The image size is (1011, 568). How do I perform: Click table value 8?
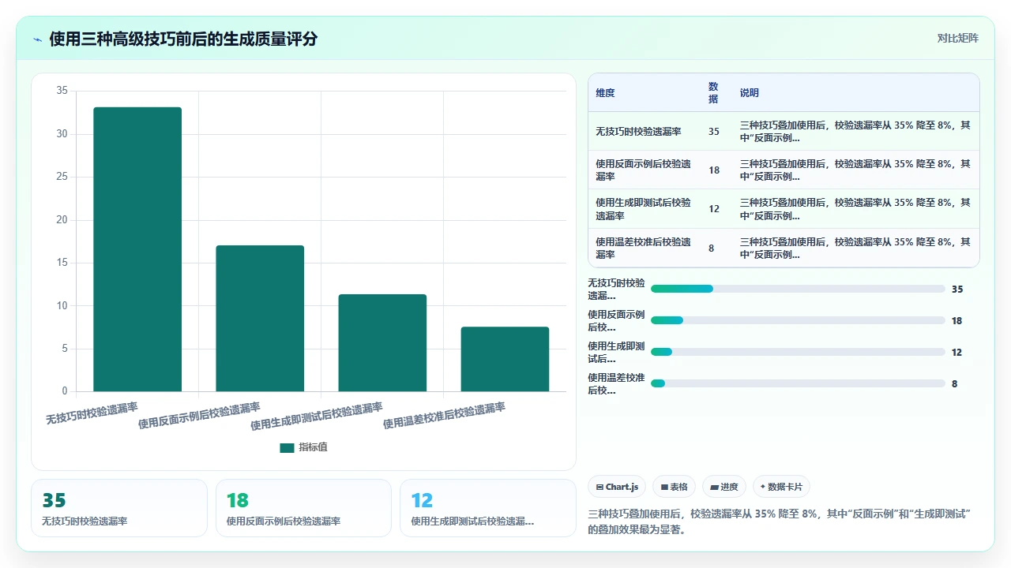pos(711,248)
